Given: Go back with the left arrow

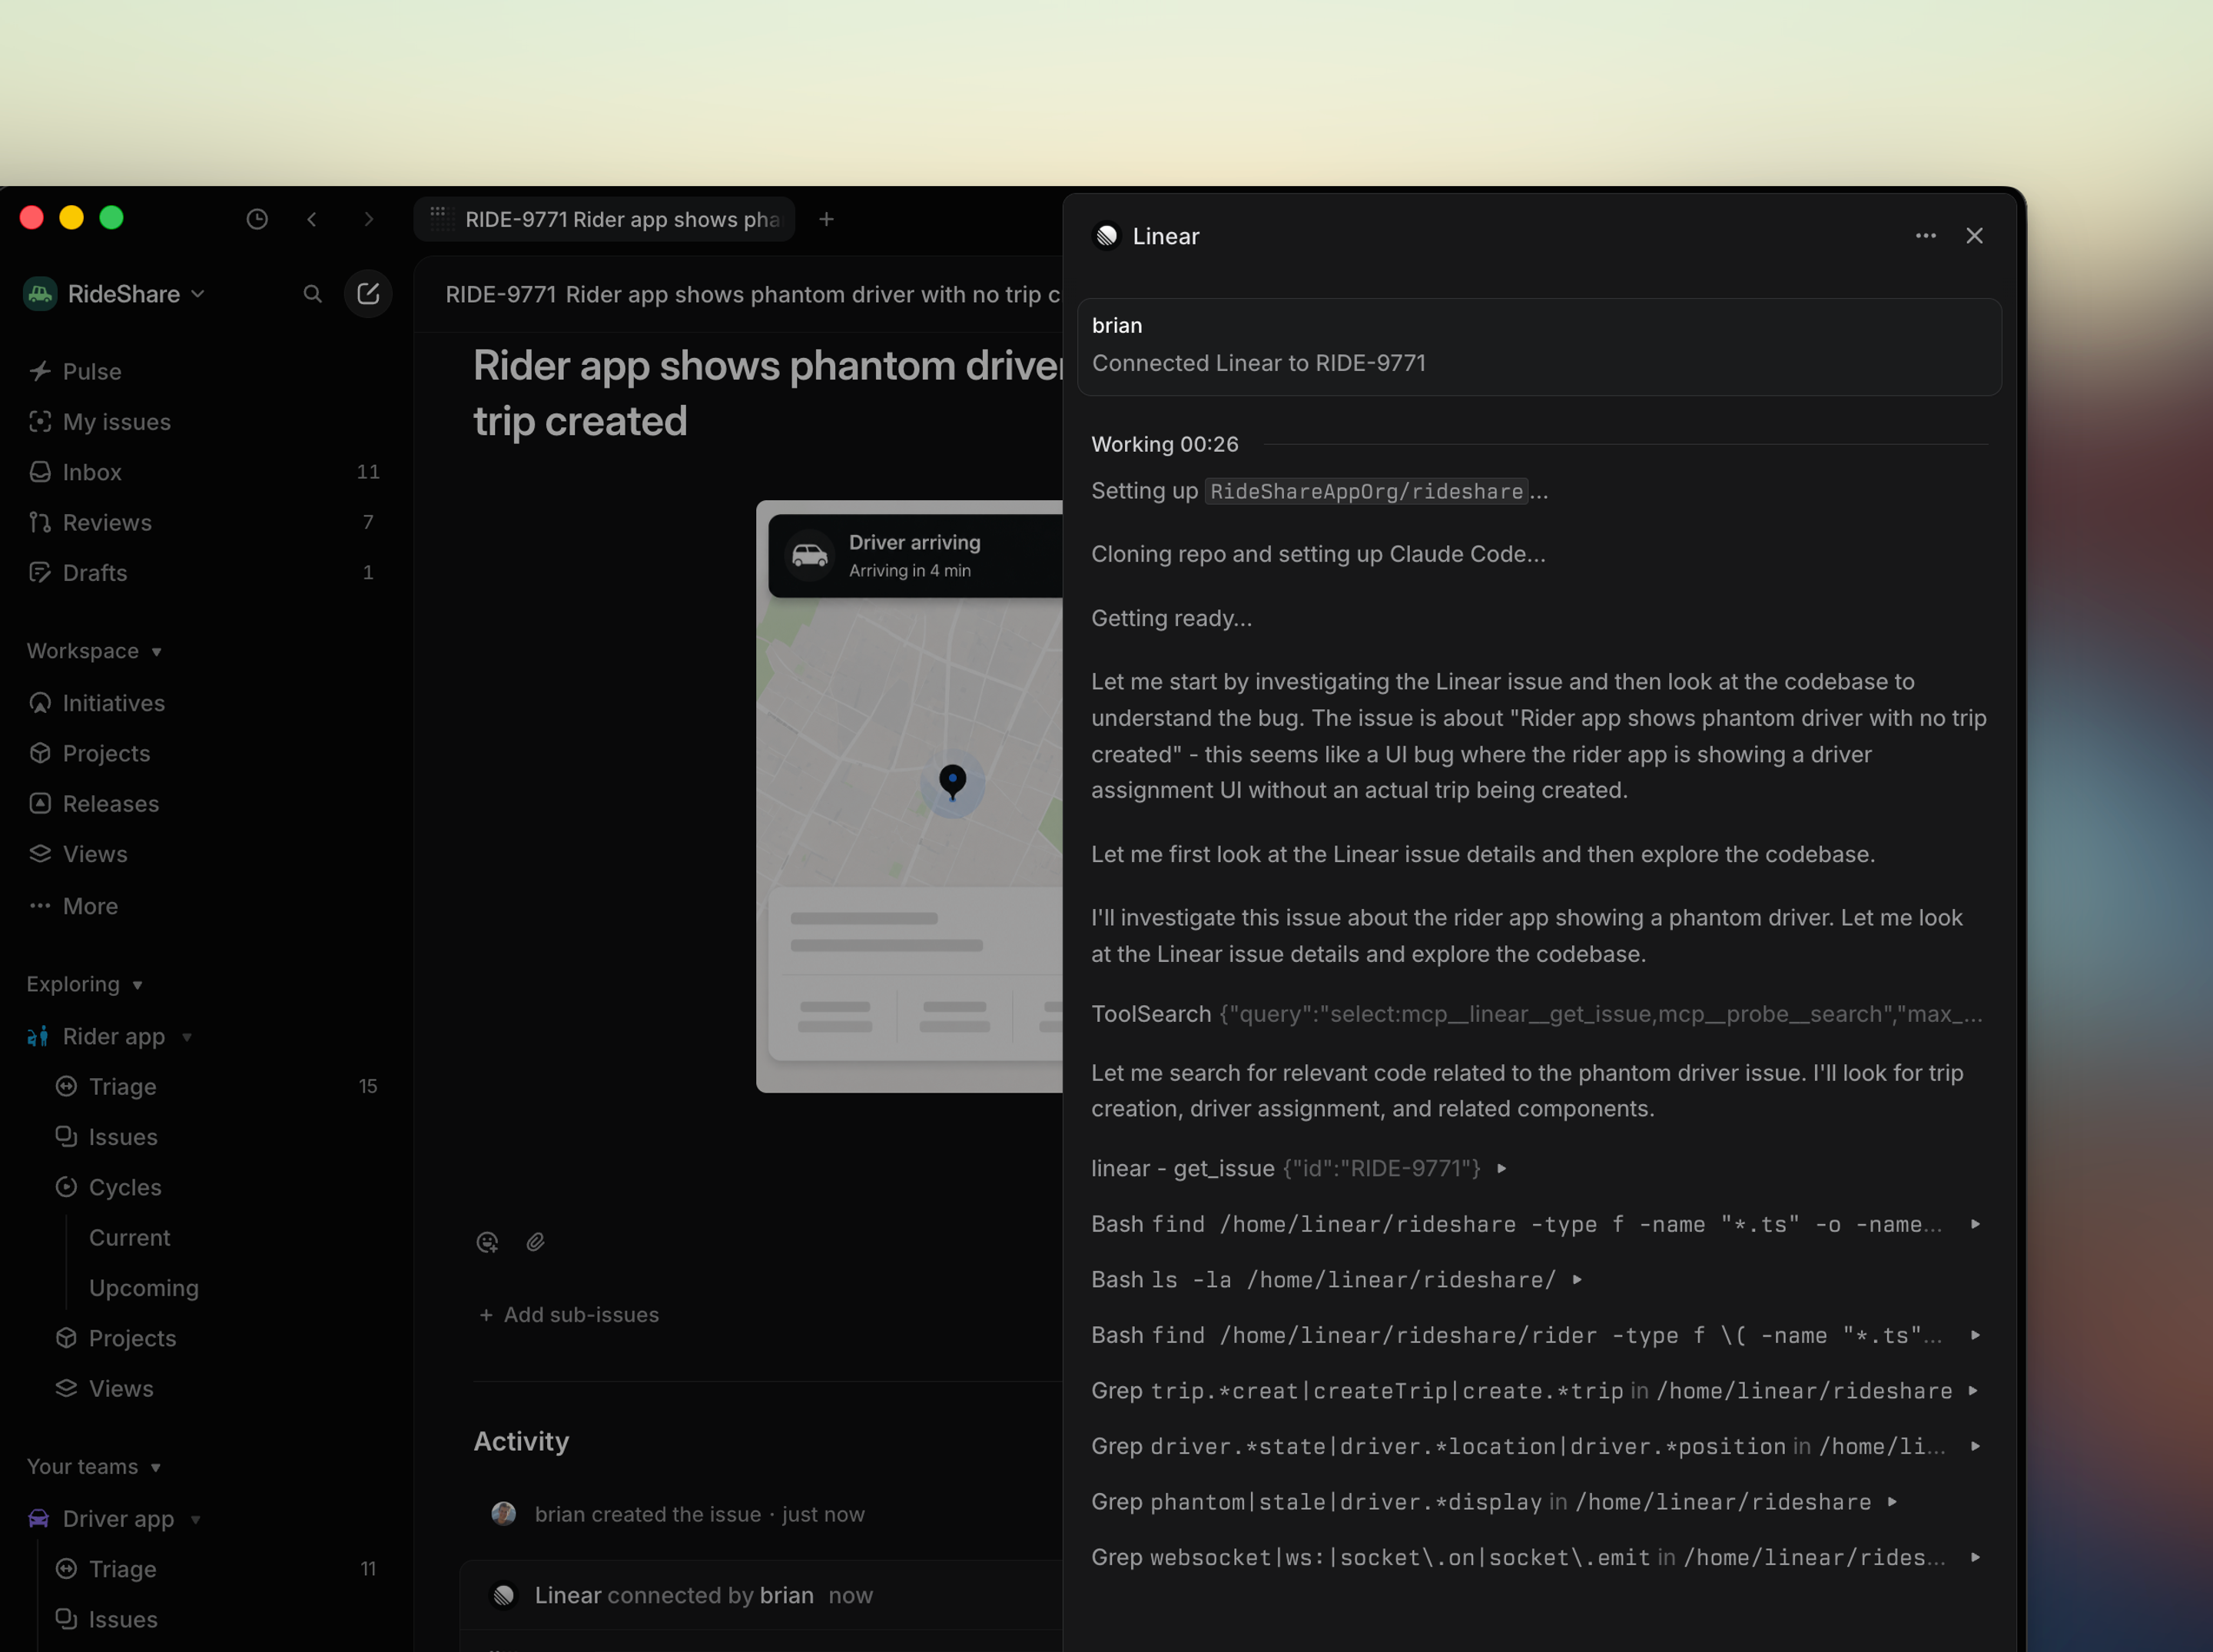Looking at the screenshot, I should tap(312, 219).
